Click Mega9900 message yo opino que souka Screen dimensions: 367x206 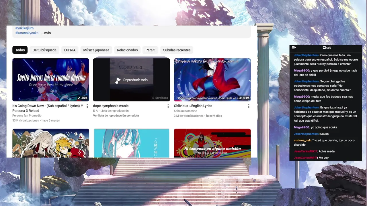324,127
